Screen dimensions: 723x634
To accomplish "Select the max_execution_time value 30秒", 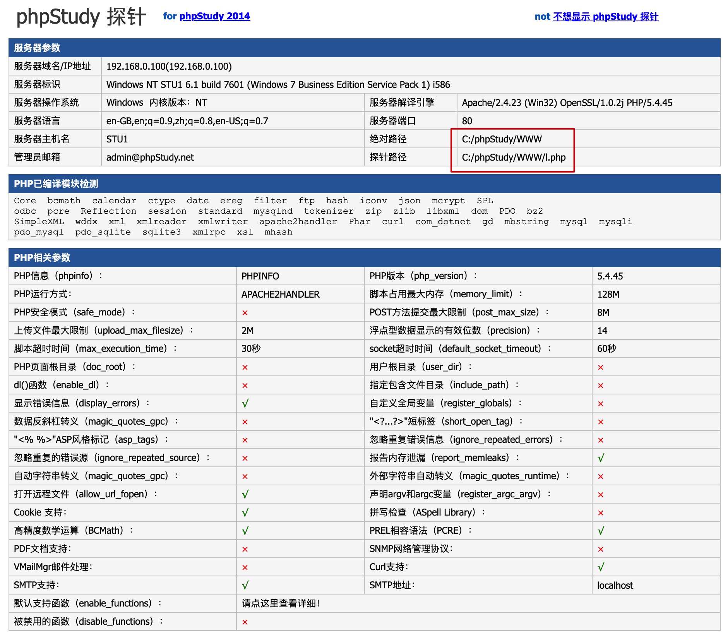I will click(x=251, y=349).
